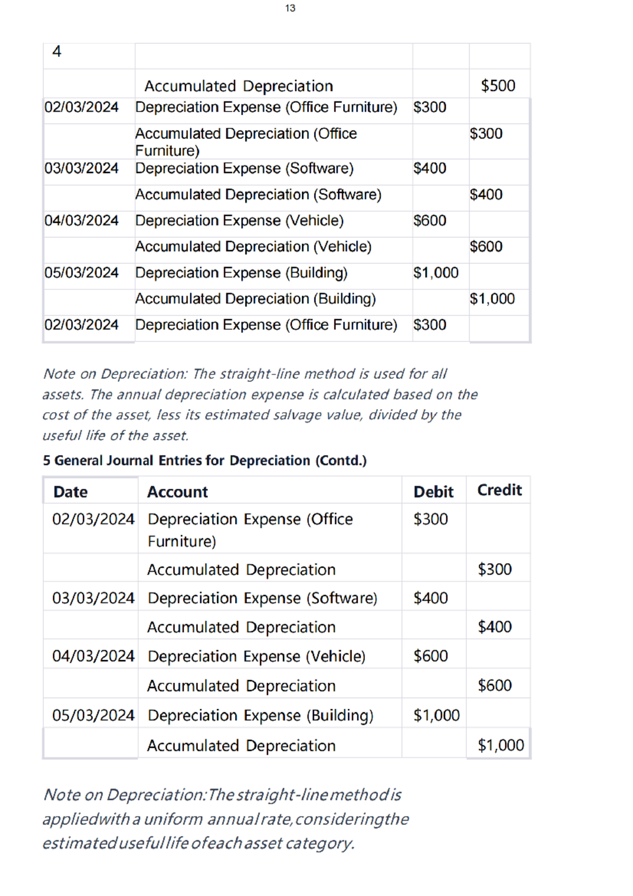Click the phrase "useful life of the asset"
633x896 pixels.
click(114, 436)
